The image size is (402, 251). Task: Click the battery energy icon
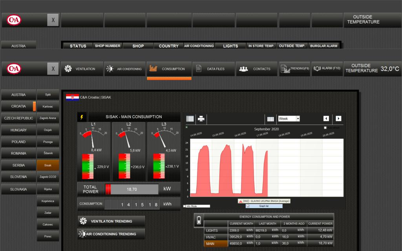pyautogui.click(x=199, y=220)
